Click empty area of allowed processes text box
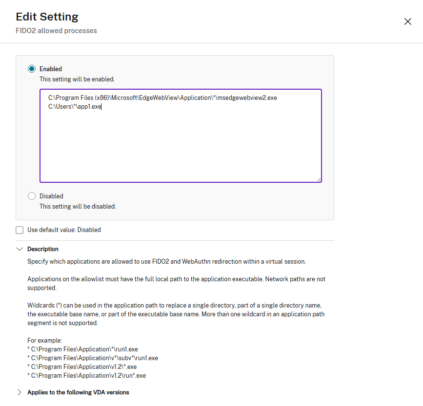423x406 pixels. [181, 146]
